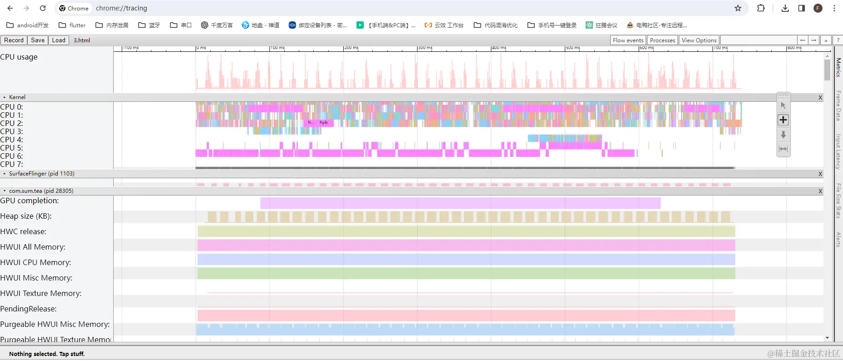Screen dimensions: 843x361
Task: Open the View Options dropdown
Action: tap(699, 40)
